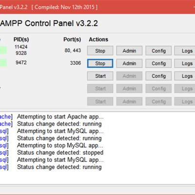The height and width of the screenshot is (195, 195).
Task: Select PID value 11424
Action: coord(21,47)
